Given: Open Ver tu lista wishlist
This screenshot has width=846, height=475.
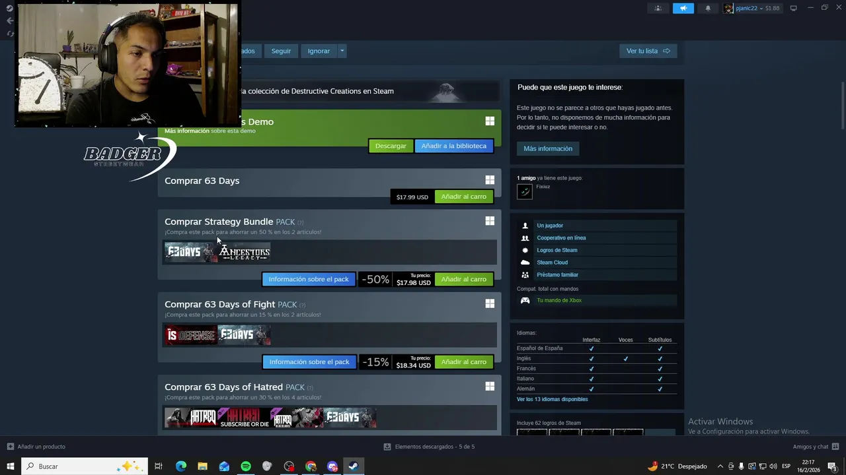Looking at the screenshot, I should 648,51.
